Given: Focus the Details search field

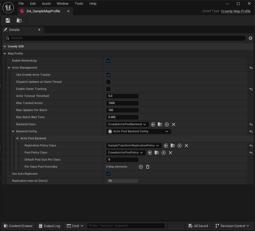Looking at the screenshot, I should coord(125,38).
